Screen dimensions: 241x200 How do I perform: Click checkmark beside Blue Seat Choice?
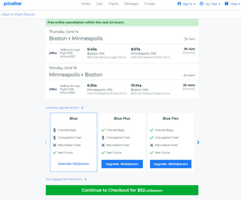click(55, 153)
